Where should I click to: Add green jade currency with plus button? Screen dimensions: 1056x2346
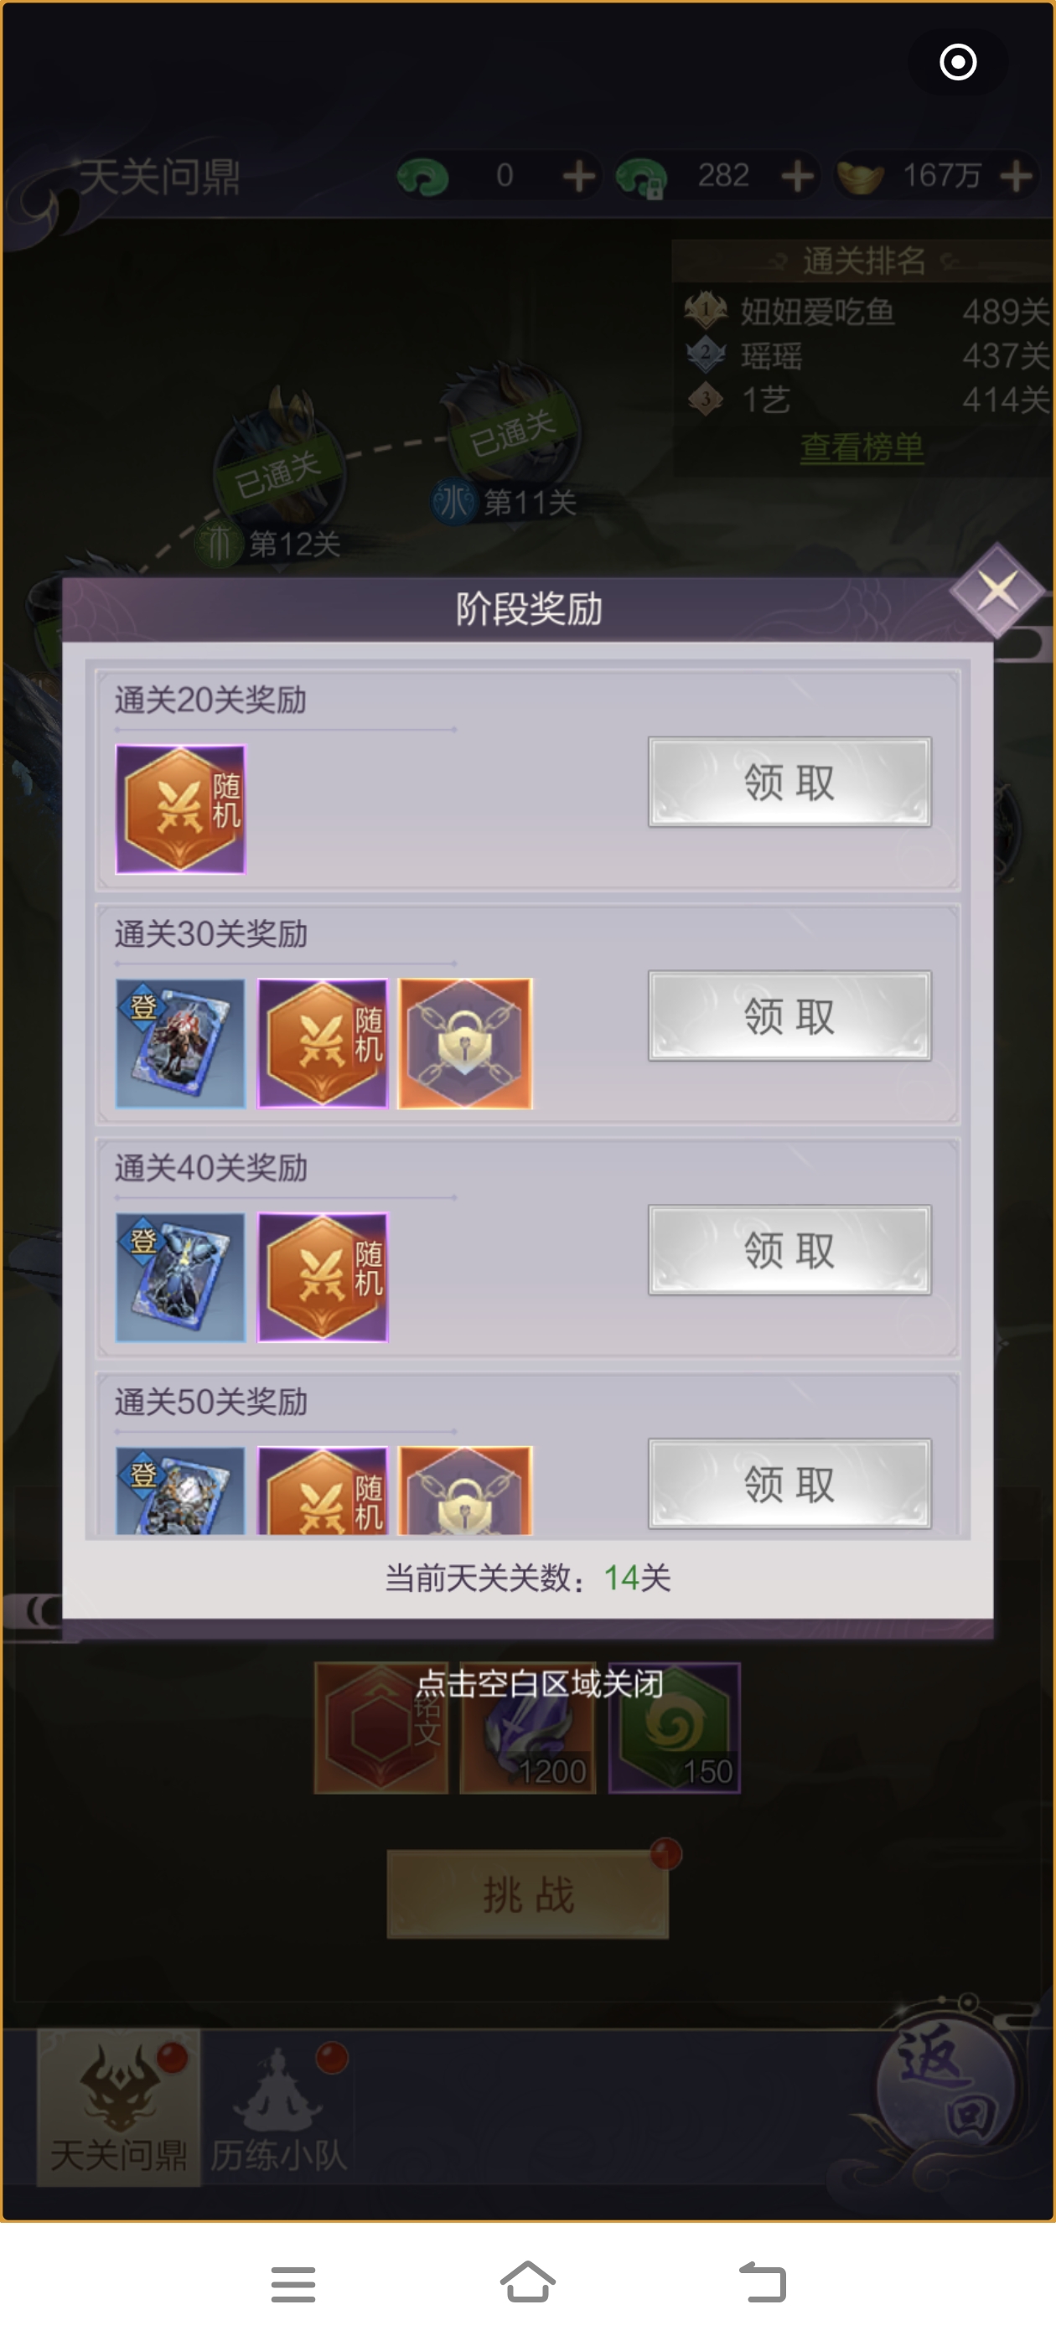pos(578,176)
